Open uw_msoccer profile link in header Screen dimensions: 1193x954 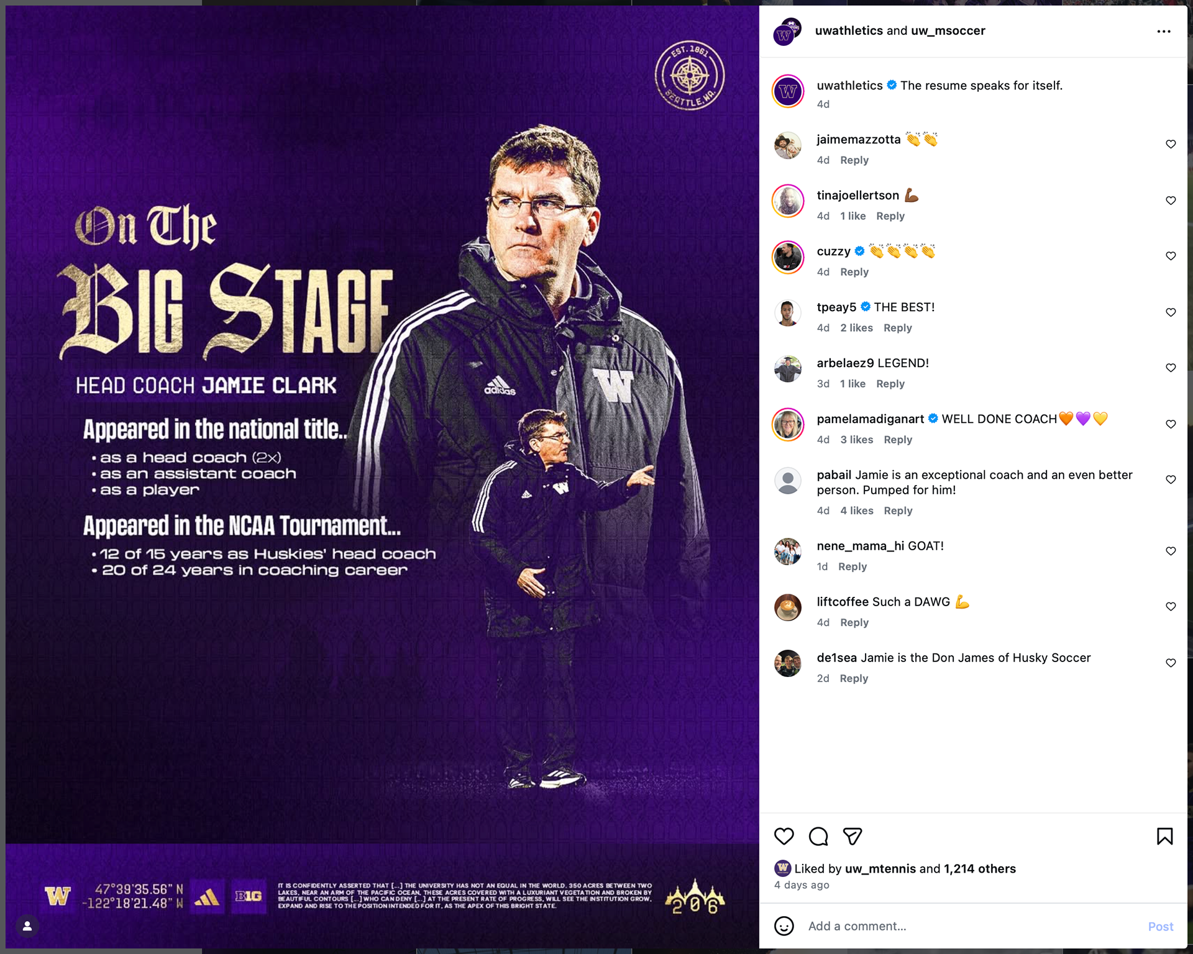click(948, 30)
